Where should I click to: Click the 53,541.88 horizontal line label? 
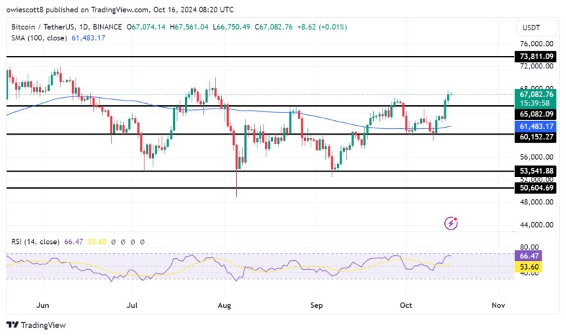(537, 171)
